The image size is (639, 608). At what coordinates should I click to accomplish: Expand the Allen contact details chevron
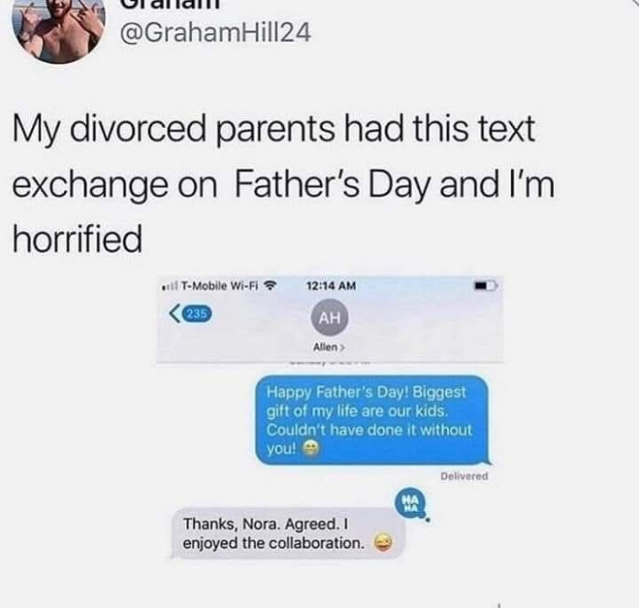pyautogui.click(x=342, y=348)
